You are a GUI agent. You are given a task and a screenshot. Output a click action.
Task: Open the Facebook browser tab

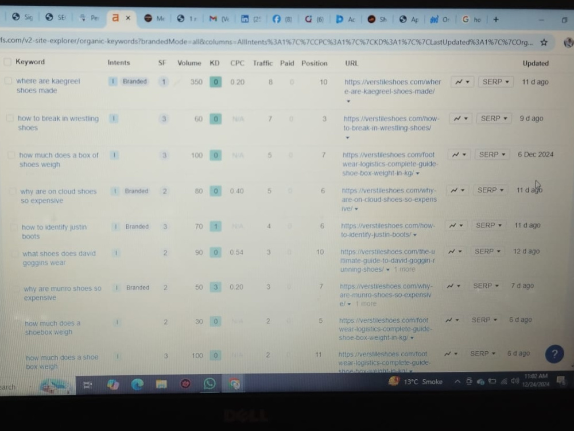[x=282, y=19]
